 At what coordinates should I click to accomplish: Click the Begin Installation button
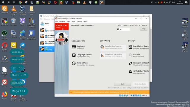click(x=140, y=84)
